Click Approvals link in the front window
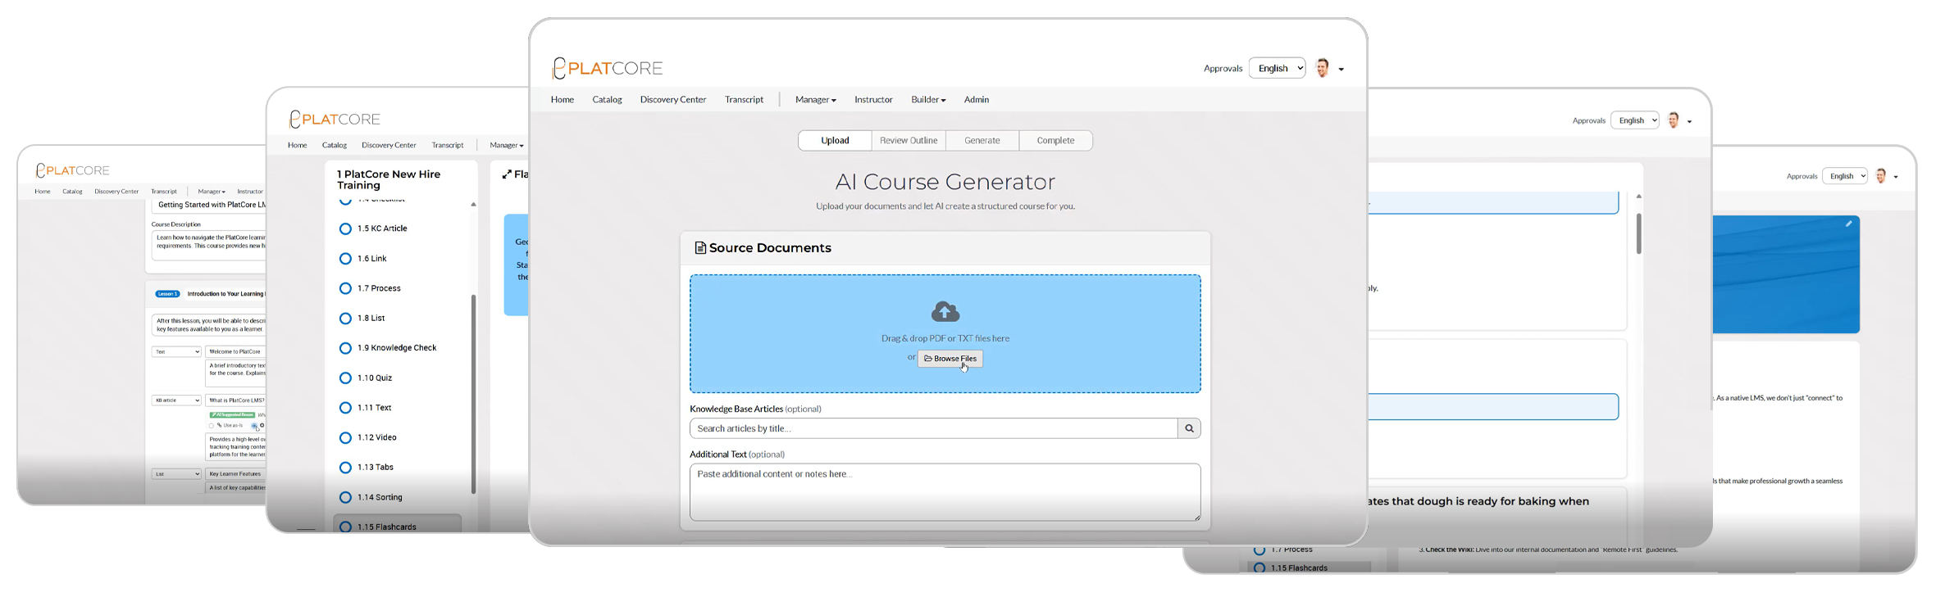 1223,69
